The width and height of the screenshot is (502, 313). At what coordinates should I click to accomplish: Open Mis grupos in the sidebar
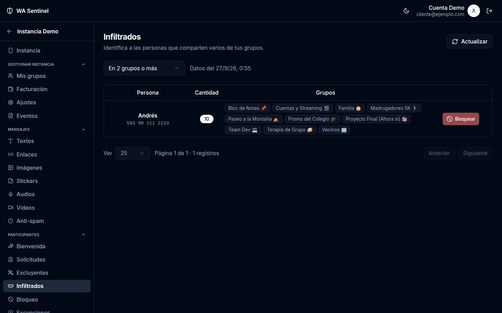47,76
